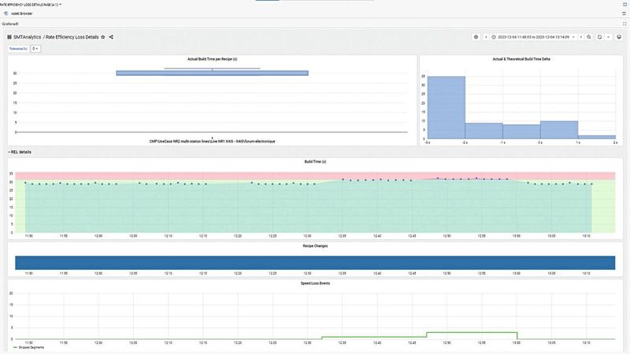This screenshot has height=354, width=630.
Task: Open refresh interval dropdown arrow
Action: point(608,37)
